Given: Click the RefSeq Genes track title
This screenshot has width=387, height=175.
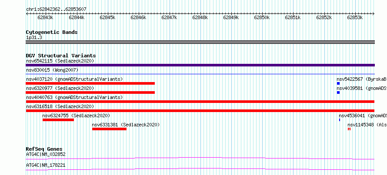Looking at the screenshot, I should [x=44, y=149].
